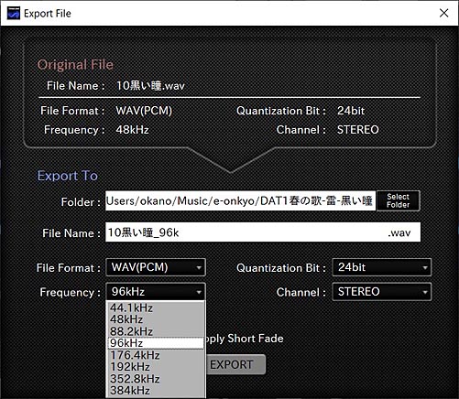The width and height of the screenshot is (459, 399).
Task: Choose 384kHz in the frequency list
Action: point(156,391)
